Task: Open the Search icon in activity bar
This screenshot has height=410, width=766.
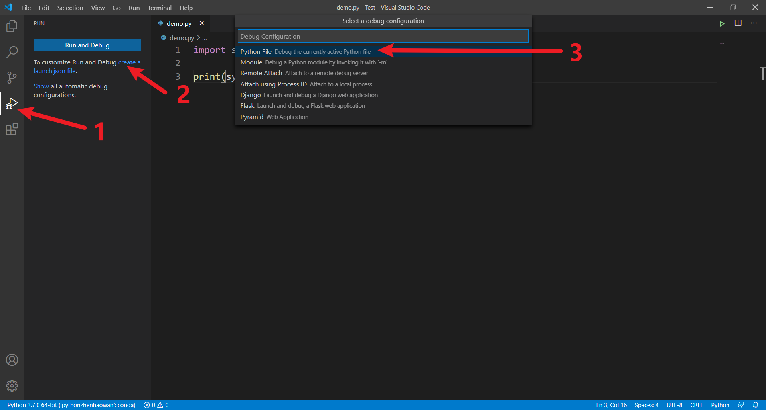Action: click(12, 52)
